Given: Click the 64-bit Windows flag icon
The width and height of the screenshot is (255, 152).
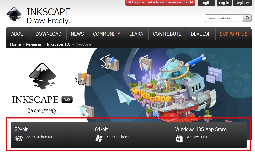Looking at the screenshot, I should point(99,138).
